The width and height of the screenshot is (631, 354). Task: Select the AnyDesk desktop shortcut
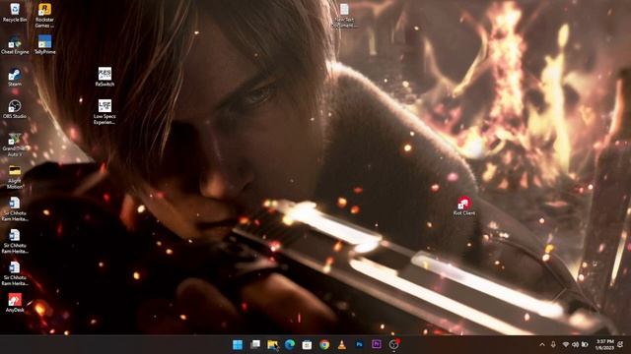point(15,303)
